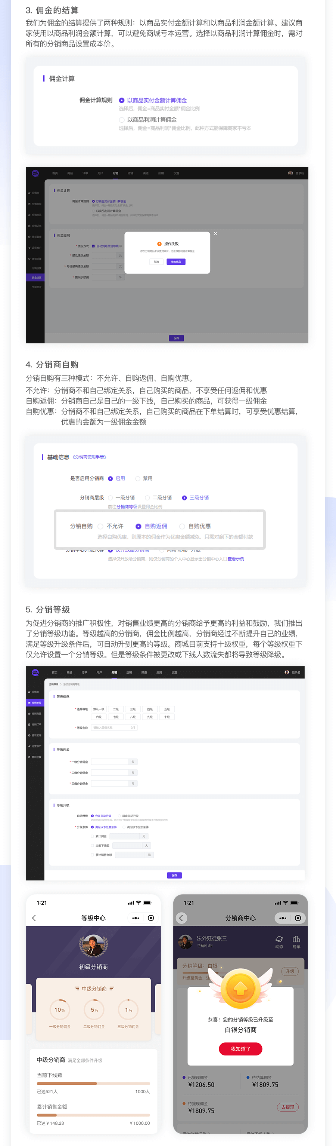This screenshot has width=336, height=1146.
Task: Choose 一级分销 for 分销商层级
Action: pyautogui.click(x=111, y=498)
